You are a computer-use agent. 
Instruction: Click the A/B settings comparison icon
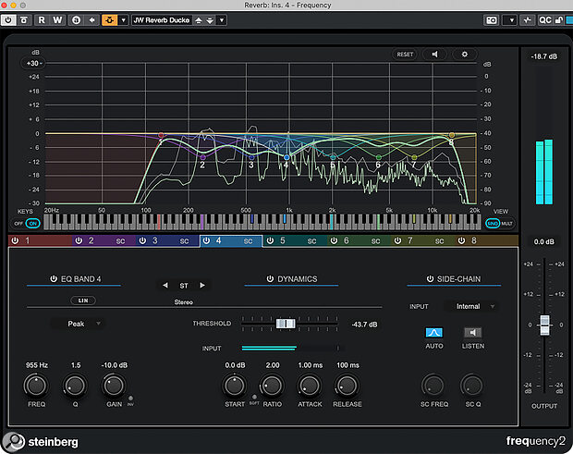pos(76,20)
